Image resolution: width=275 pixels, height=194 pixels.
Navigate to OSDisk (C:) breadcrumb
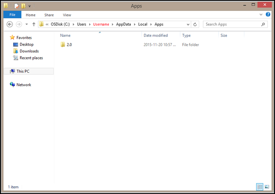[x=60, y=24]
